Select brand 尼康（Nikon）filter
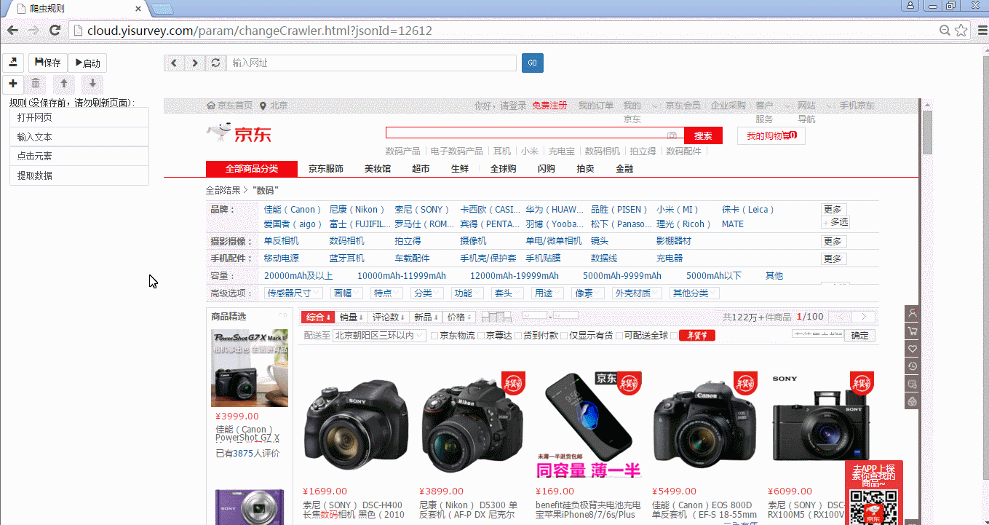 click(x=357, y=210)
